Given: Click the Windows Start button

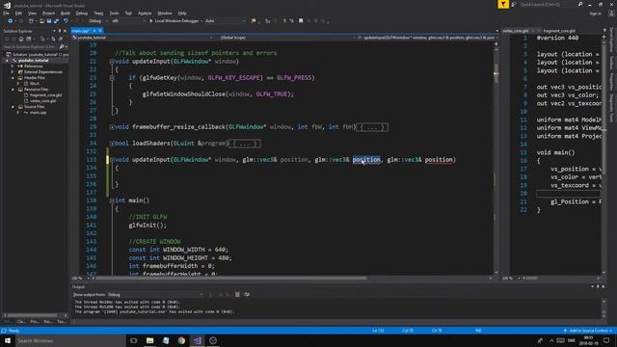Looking at the screenshot, I should (8, 340).
